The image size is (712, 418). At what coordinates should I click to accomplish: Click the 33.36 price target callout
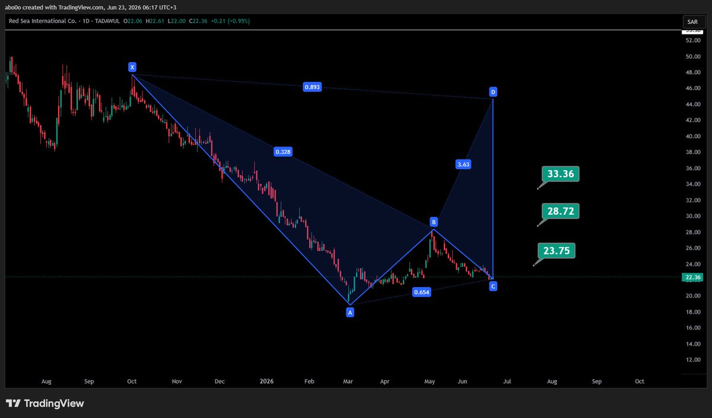(x=560, y=174)
